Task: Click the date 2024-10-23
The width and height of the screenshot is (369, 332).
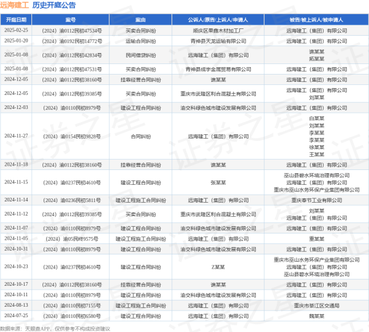Action: (x=16, y=267)
